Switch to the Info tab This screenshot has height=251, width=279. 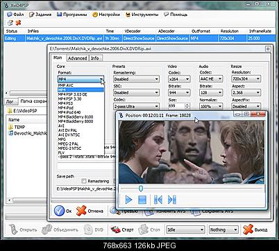[x=95, y=58]
